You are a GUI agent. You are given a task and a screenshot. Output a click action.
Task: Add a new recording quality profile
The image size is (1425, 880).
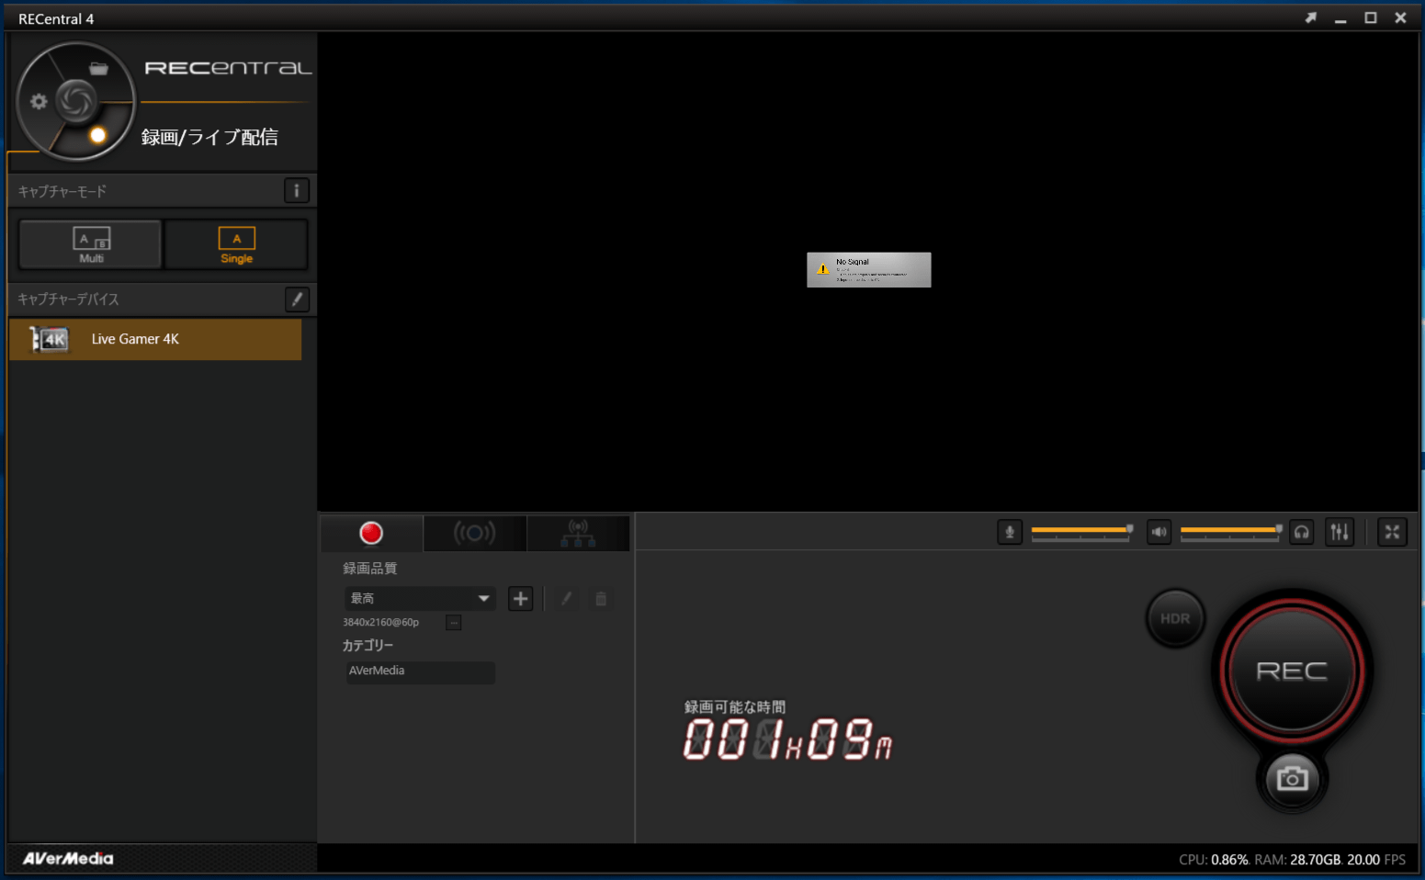(520, 599)
